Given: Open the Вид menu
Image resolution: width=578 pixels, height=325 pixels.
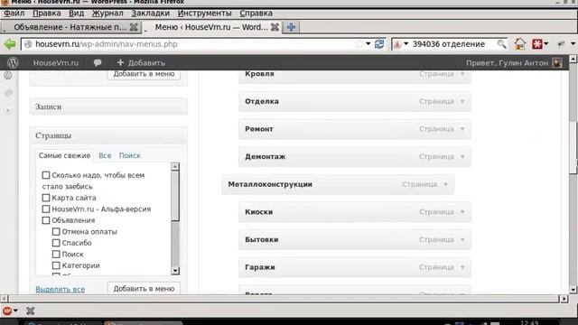Looking at the screenshot, I should click(76, 14).
